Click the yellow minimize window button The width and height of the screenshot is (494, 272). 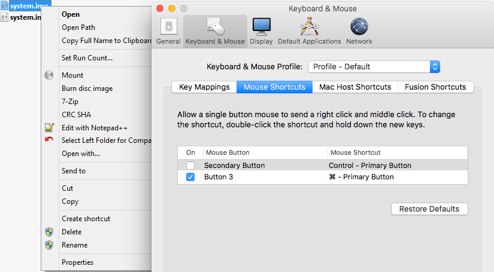pyautogui.click(x=172, y=8)
